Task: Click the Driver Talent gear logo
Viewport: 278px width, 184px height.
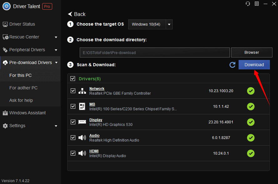Action: (7, 6)
